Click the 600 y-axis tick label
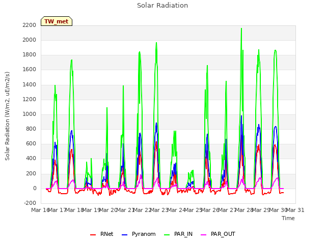Image resolution: width=326 pixels, height=244 pixels. pyautogui.click(x=31, y=143)
